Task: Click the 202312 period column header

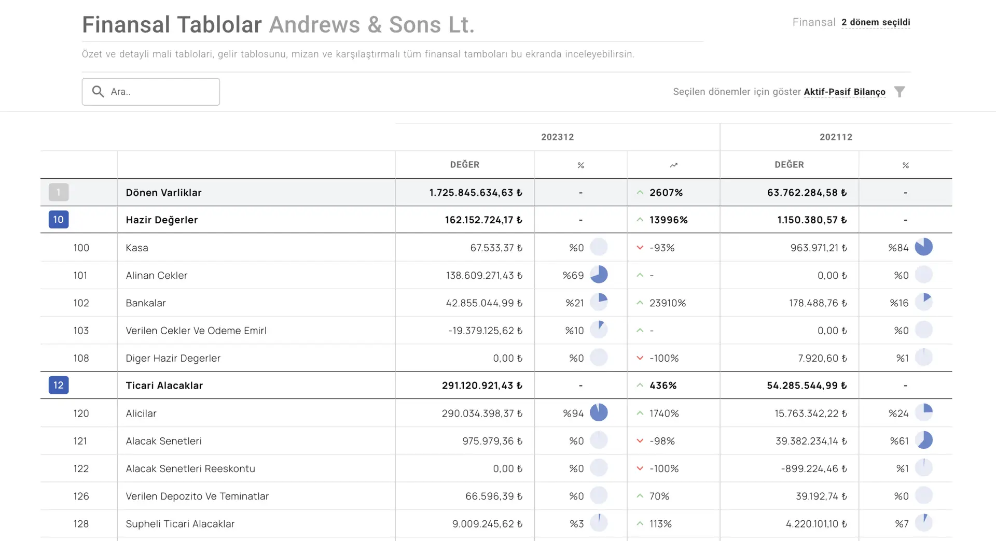Action: [x=557, y=137]
